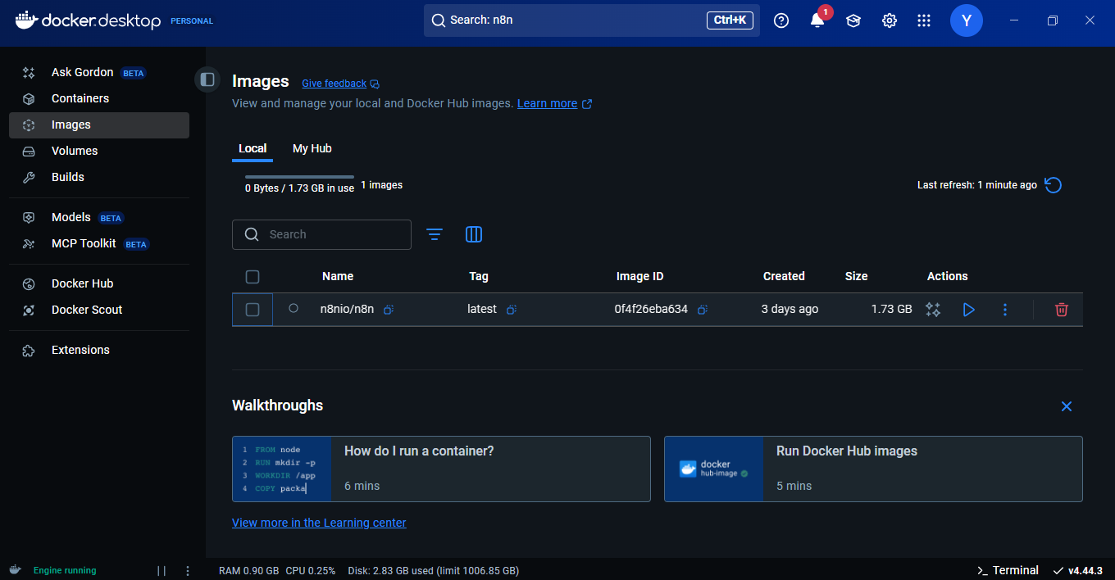Collapse the sidebar panel
1115x580 pixels.
[207, 79]
